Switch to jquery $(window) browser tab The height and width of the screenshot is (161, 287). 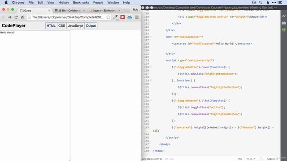click(104, 11)
